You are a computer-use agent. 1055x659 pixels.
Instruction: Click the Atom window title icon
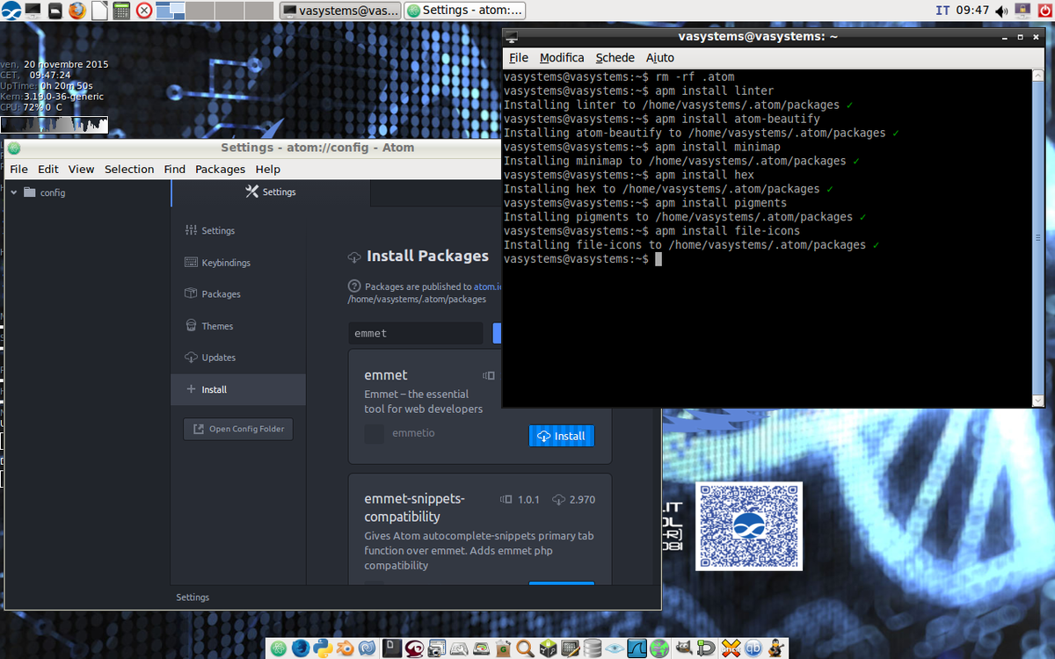(x=13, y=148)
